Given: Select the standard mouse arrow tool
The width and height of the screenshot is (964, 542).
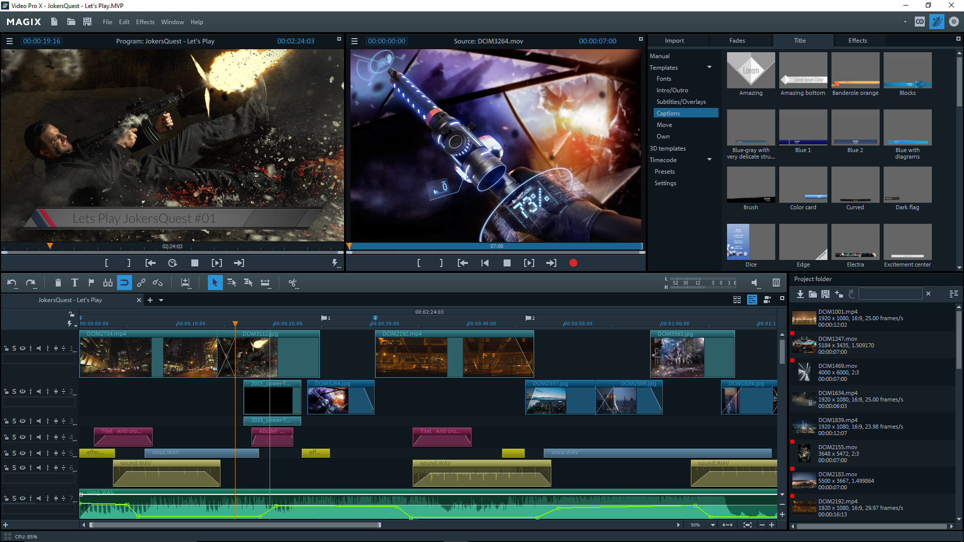Looking at the screenshot, I should [x=215, y=283].
